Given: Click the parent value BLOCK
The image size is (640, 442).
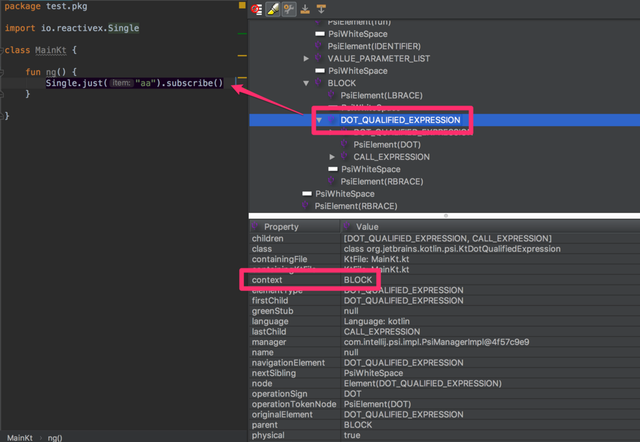Looking at the screenshot, I should coord(358,425).
